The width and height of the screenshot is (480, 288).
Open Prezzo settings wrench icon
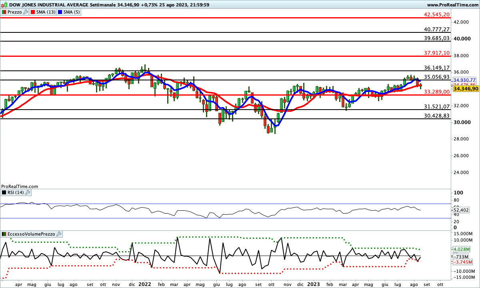tap(26, 12)
